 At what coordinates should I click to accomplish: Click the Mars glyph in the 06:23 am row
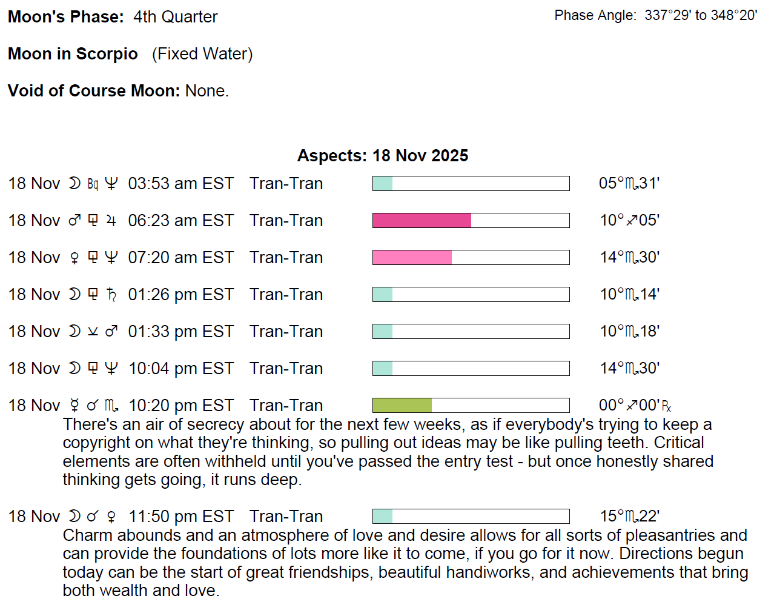[74, 221]
